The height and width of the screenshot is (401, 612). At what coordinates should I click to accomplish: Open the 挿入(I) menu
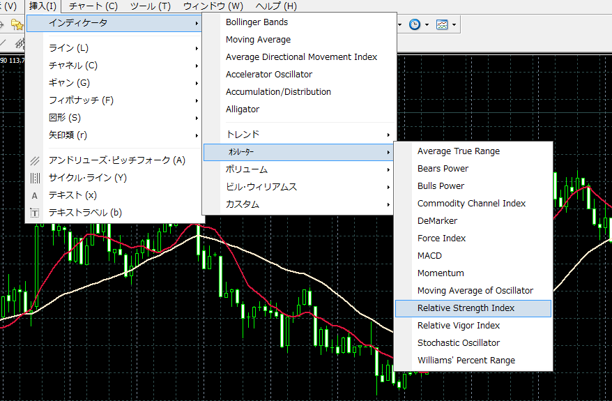click(x=43, y=6)
